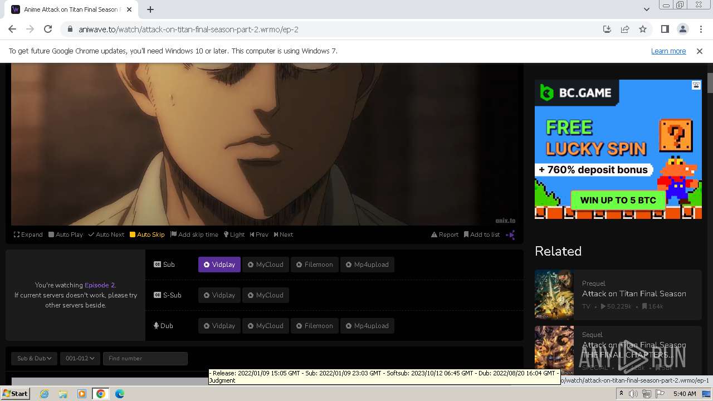Toggle the Auto Play option
This screenshot has width=713, height=401.
tap(66, 234)
